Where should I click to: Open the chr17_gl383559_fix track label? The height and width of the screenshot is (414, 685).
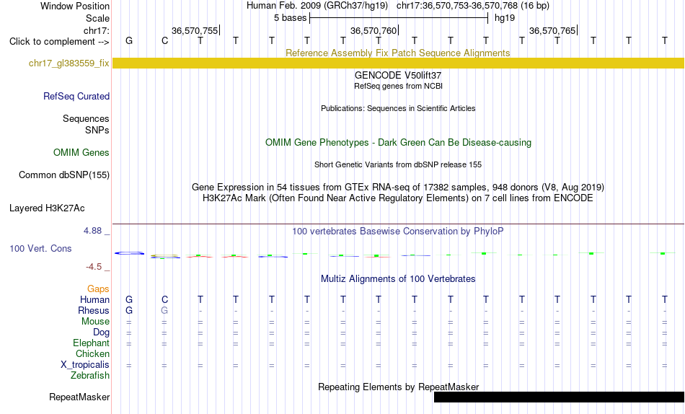(68, 63)
